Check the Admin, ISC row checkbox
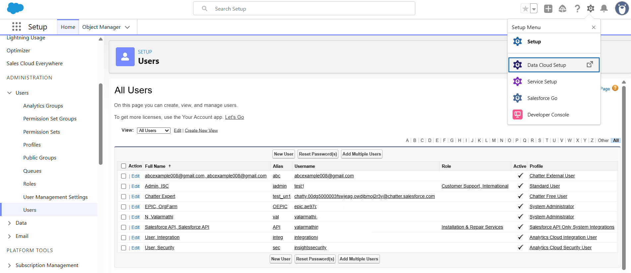The width and height of the screenshot is (631, 273). (x=124, y=186)
